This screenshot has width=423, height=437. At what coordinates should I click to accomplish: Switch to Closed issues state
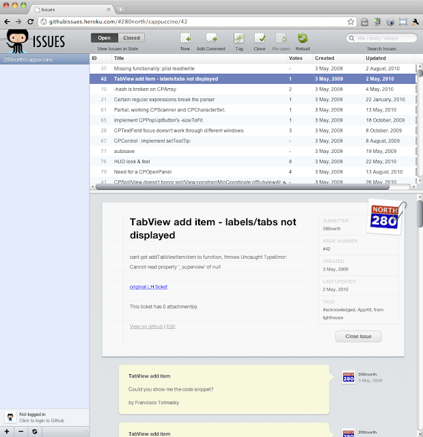131,38
